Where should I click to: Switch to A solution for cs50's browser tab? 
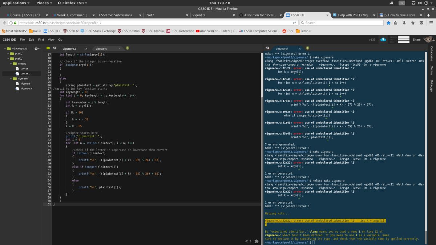click(x=260, y=15)
